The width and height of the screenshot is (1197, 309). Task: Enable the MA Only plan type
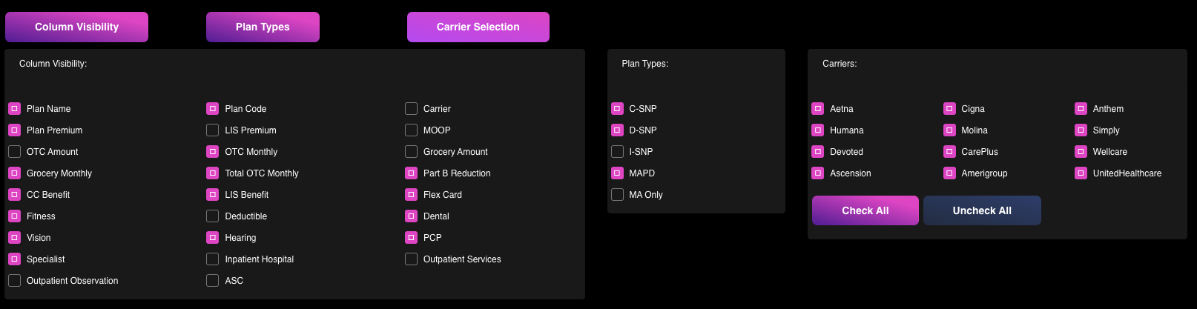(617, 195)
